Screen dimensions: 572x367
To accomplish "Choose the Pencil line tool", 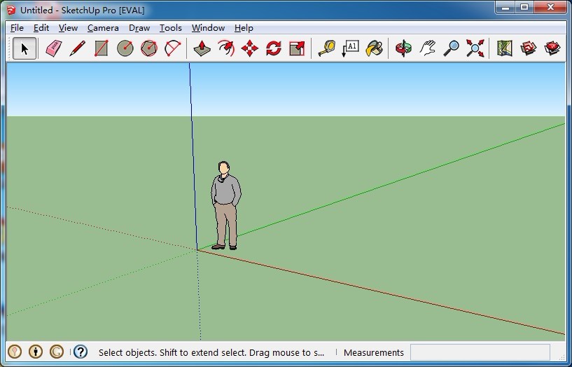I will click(78, 48).
